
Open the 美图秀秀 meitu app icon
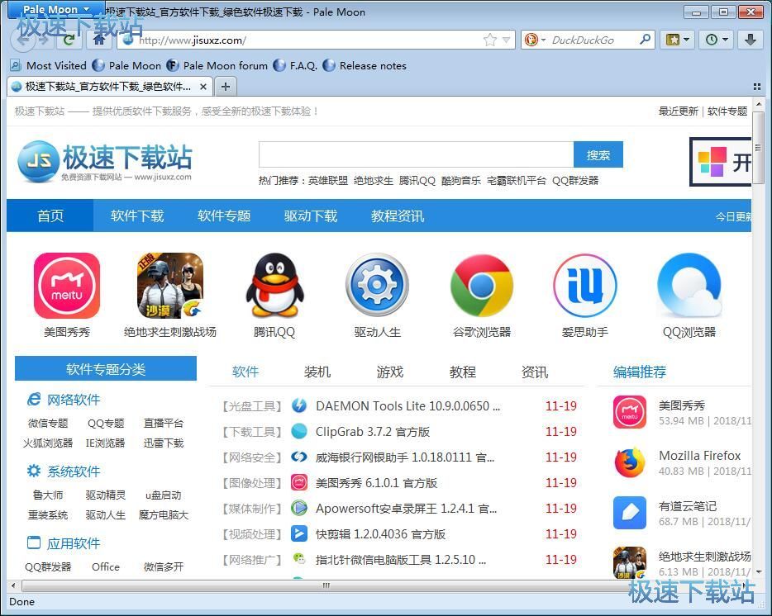tap(67, 286)
